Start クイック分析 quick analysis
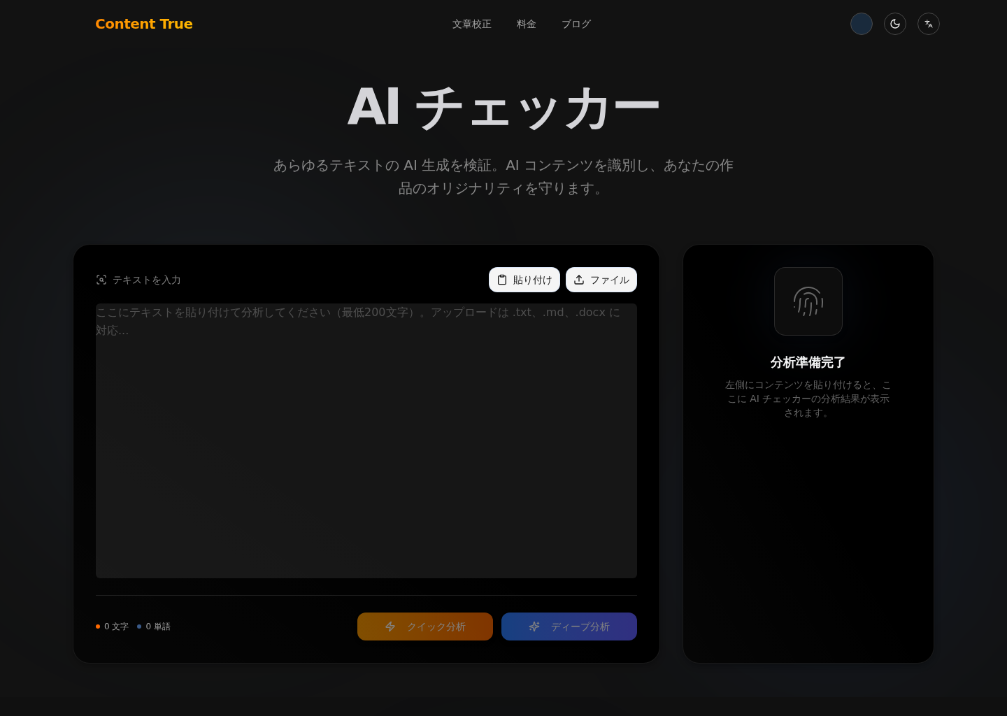1007x716 pixels. pos(425,626)
